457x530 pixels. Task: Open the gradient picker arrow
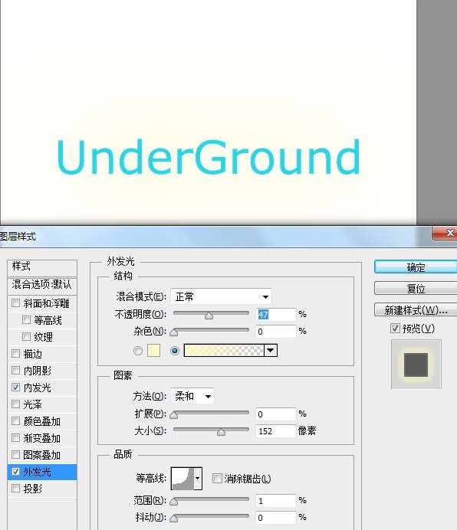(x=271, y=351)
